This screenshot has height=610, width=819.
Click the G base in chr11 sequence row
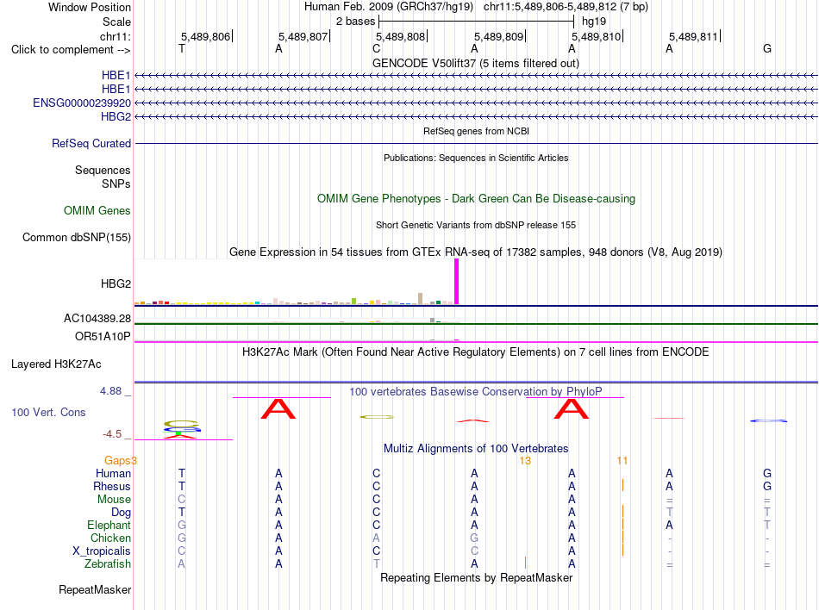click(766, 48)
